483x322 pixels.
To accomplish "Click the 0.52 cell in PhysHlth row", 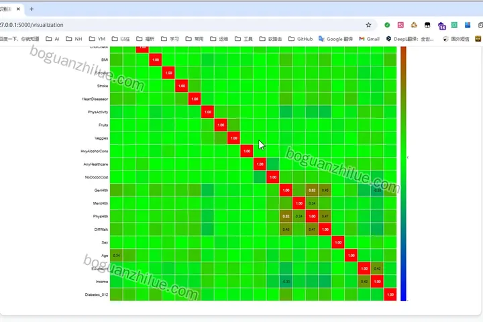I will point(286,216).
